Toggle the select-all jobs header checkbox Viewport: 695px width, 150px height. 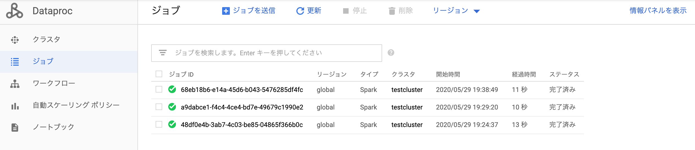[159, 74]
